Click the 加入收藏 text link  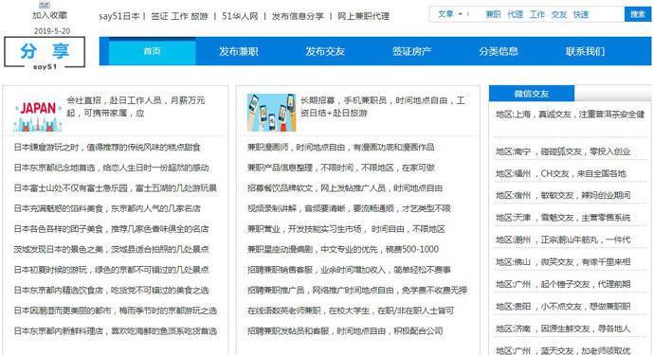49,15
